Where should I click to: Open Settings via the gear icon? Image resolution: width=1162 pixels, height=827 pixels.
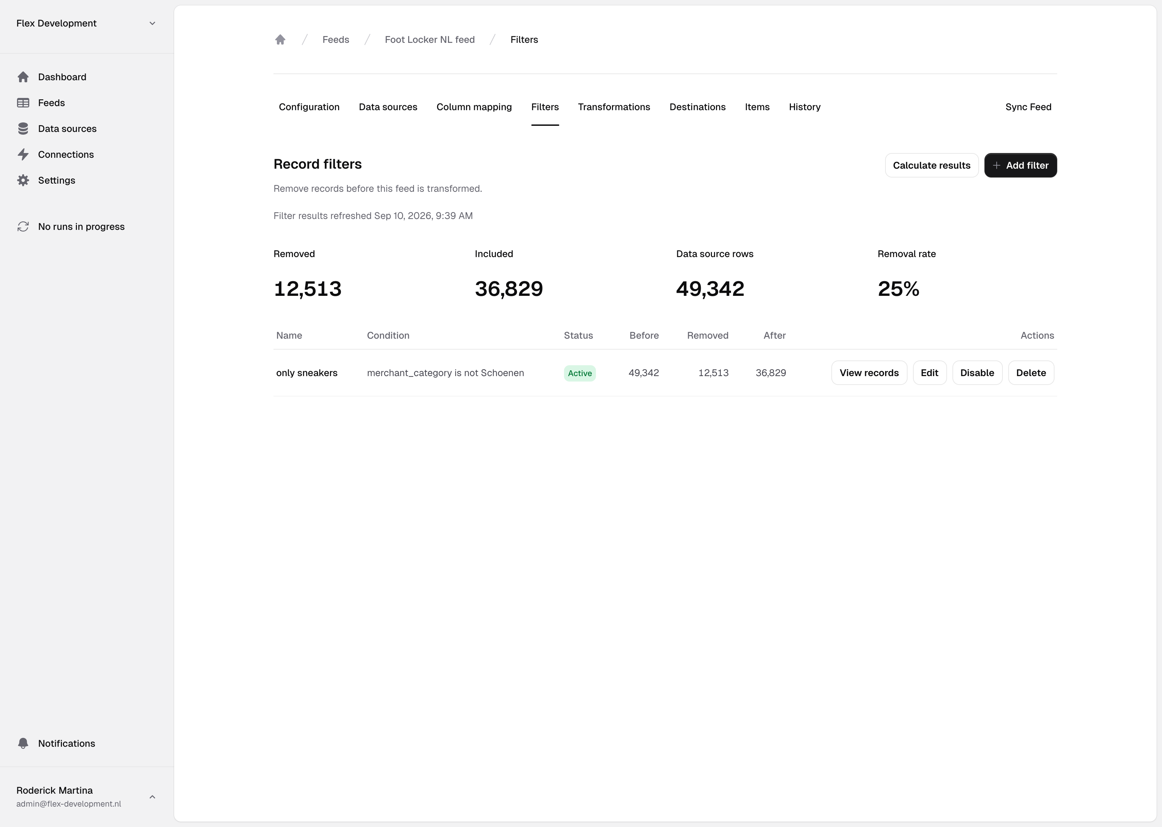(x=23, y=180)
